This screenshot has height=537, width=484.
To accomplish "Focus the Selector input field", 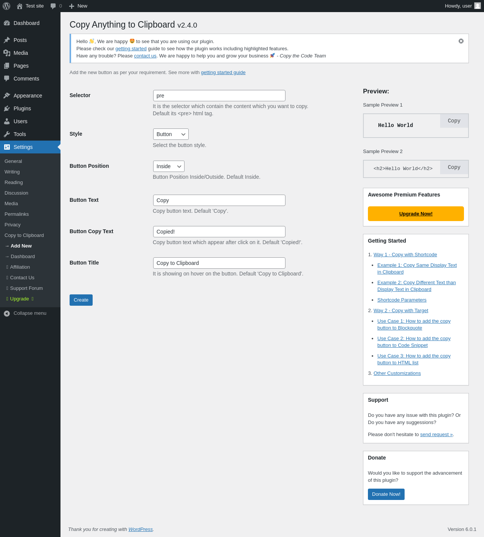I will [x=219, y=96].
